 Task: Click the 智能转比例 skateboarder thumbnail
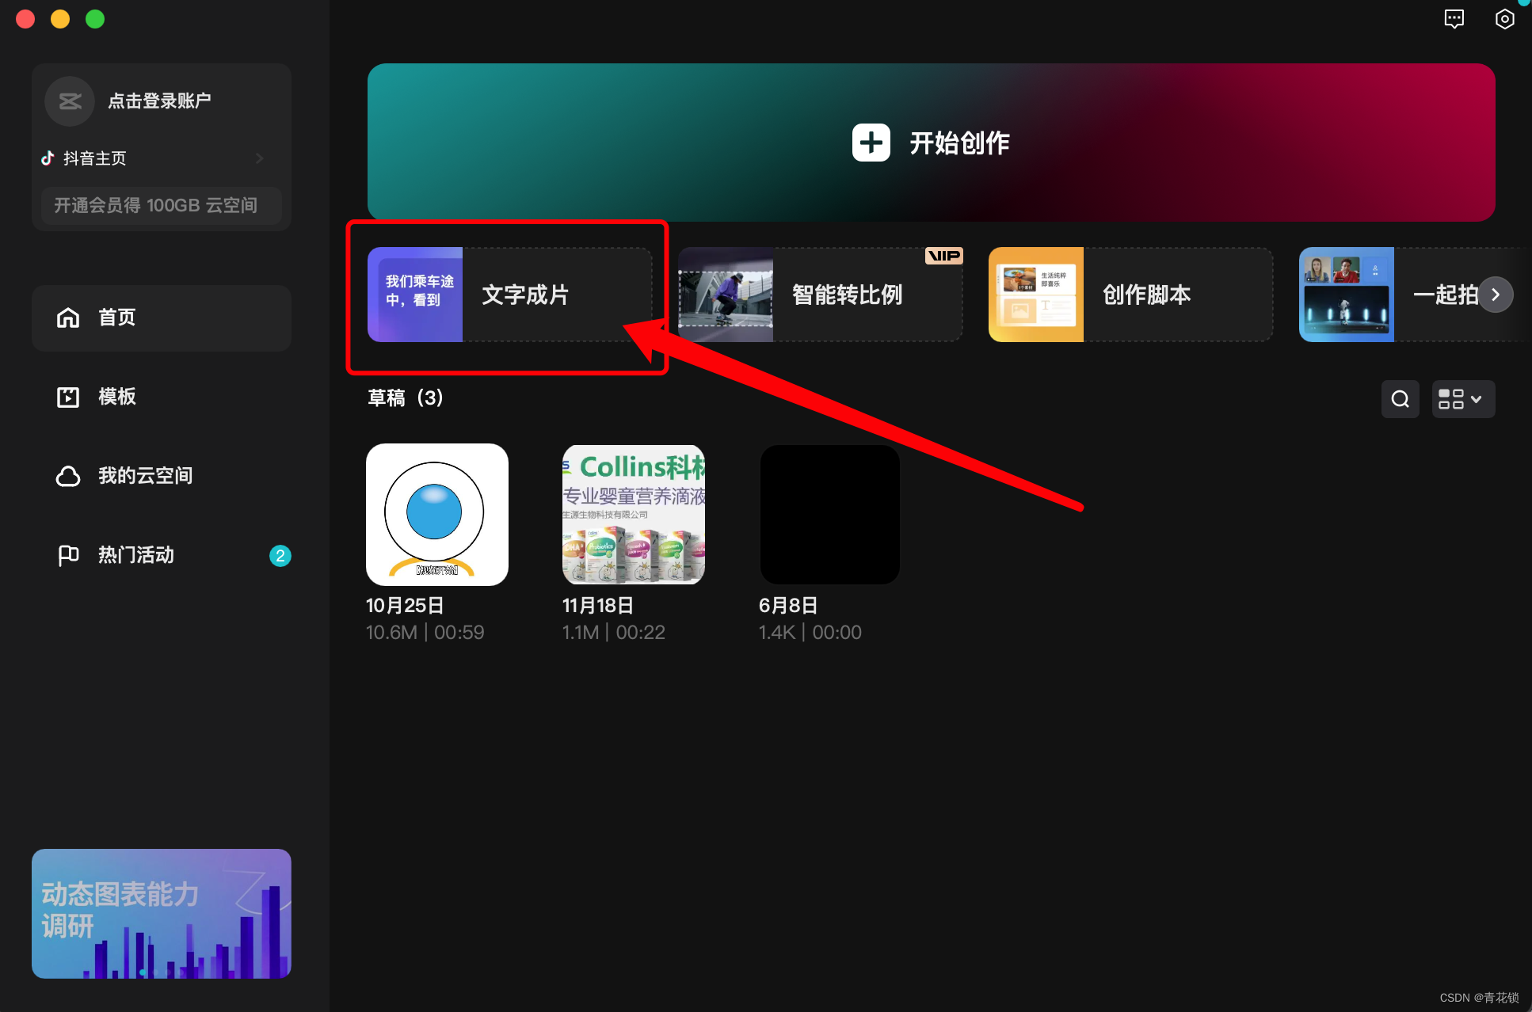pos(726,295)
